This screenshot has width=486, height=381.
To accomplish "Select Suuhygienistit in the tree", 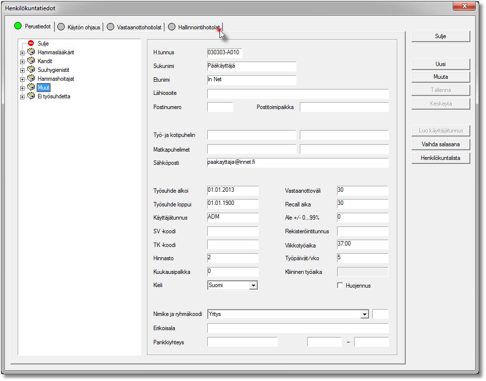I will click(53, 70).
